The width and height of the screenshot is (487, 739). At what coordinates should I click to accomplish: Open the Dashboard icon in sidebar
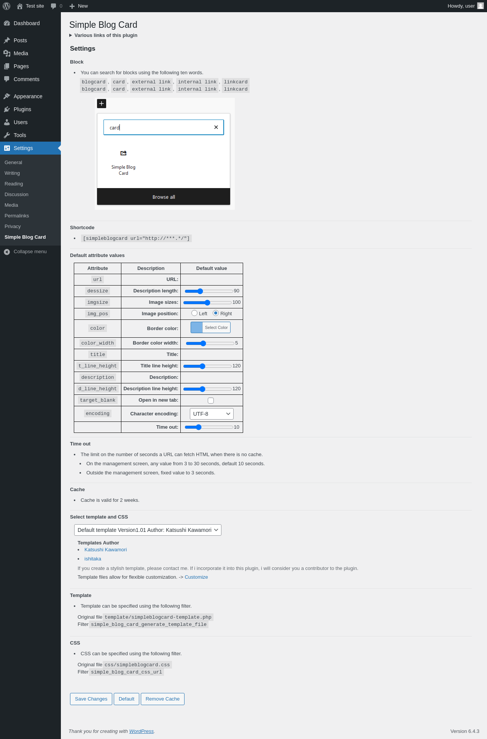(7, 23)
